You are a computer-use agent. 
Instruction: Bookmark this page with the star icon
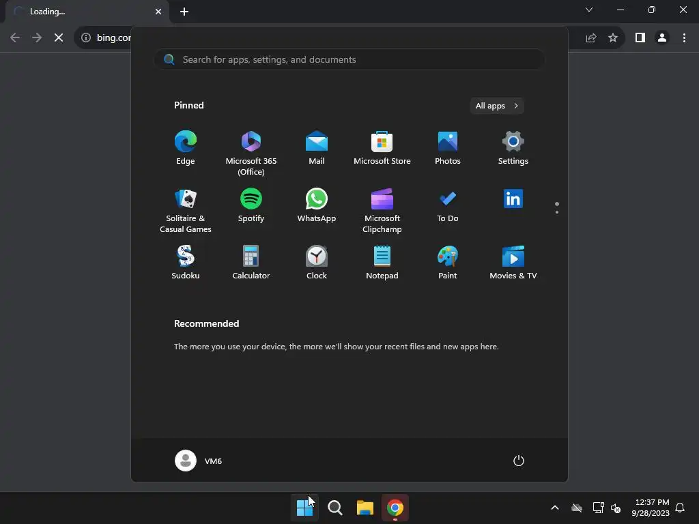pyautogui.click(x=613, y=38)
